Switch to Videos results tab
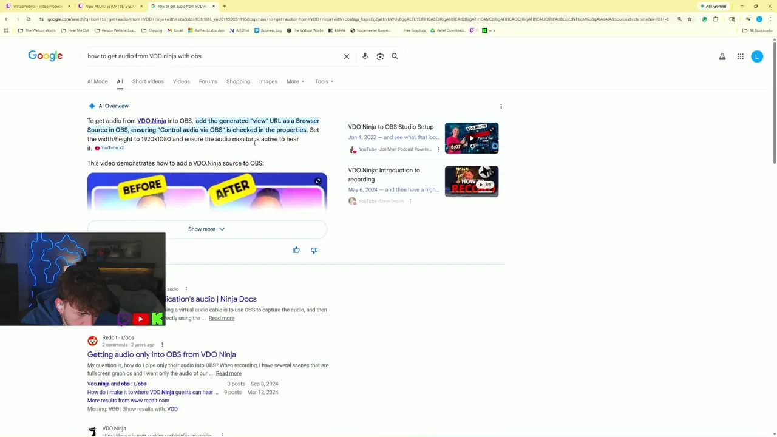This screenshot has width=777, height=437. 181,81
